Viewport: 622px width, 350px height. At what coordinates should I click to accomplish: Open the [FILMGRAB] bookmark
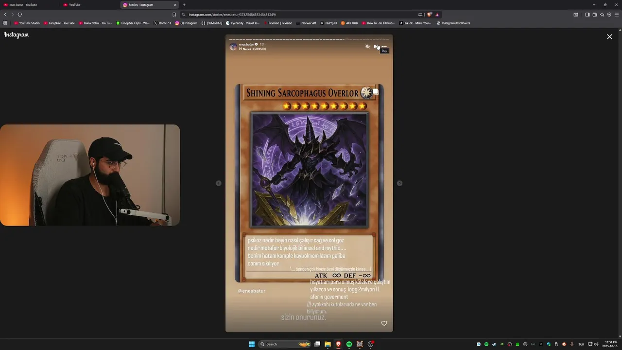[x=212, y=23]
